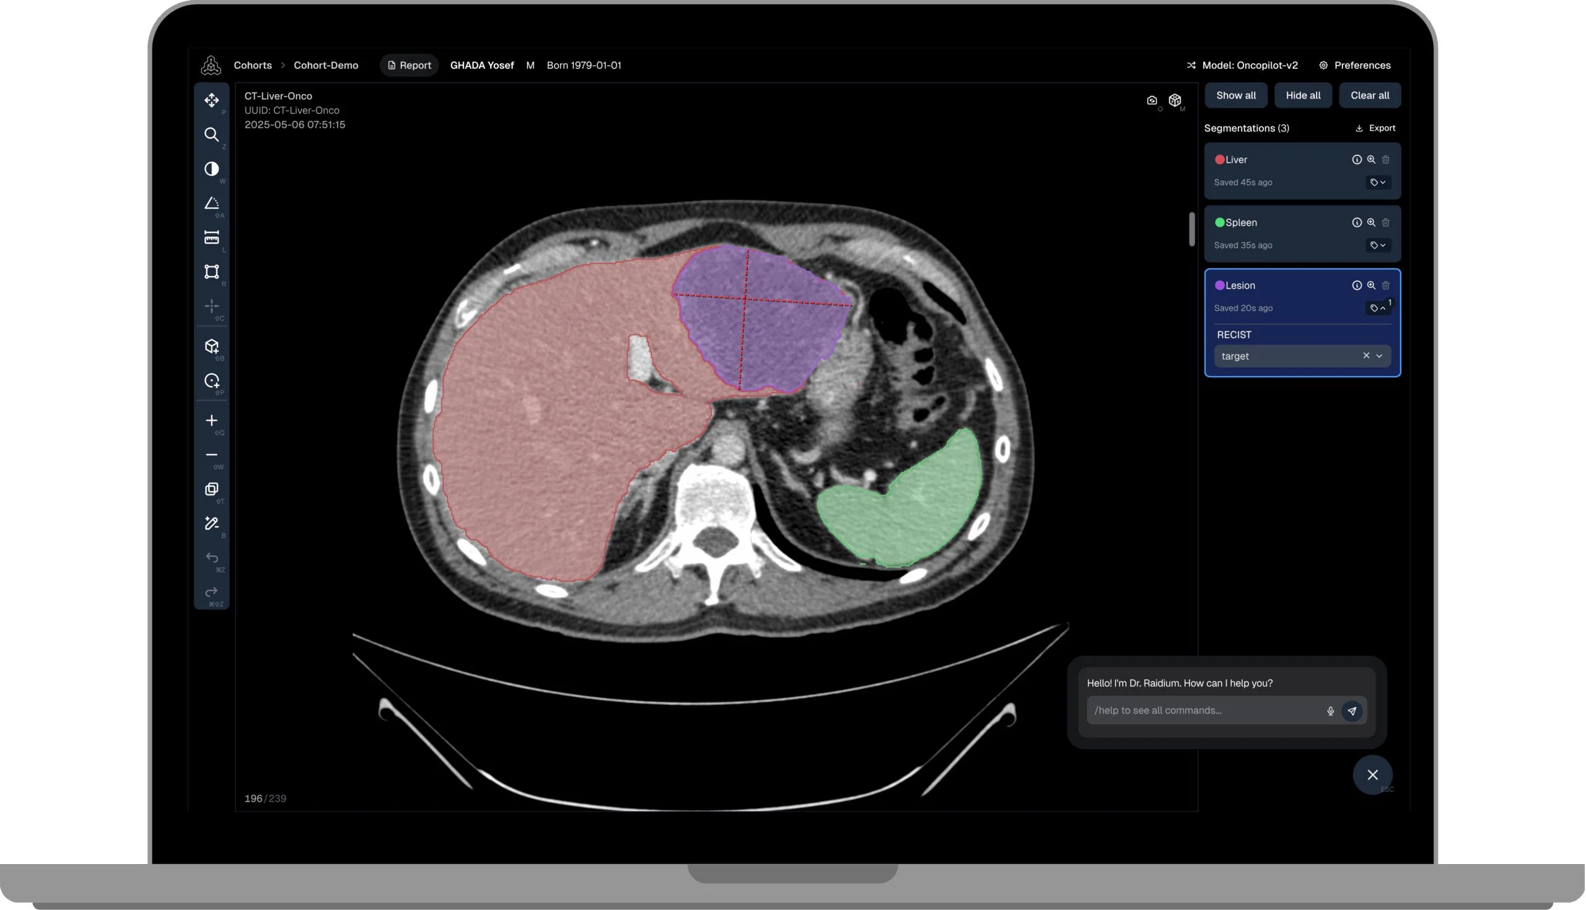The height and width of the screenshot is (910, 1586).
Task: Select the 3D box segmentation tool
Action: point(211,346)
